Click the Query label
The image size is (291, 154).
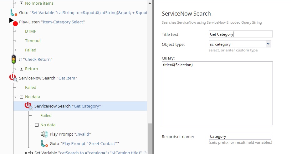[x=168, y=58]
